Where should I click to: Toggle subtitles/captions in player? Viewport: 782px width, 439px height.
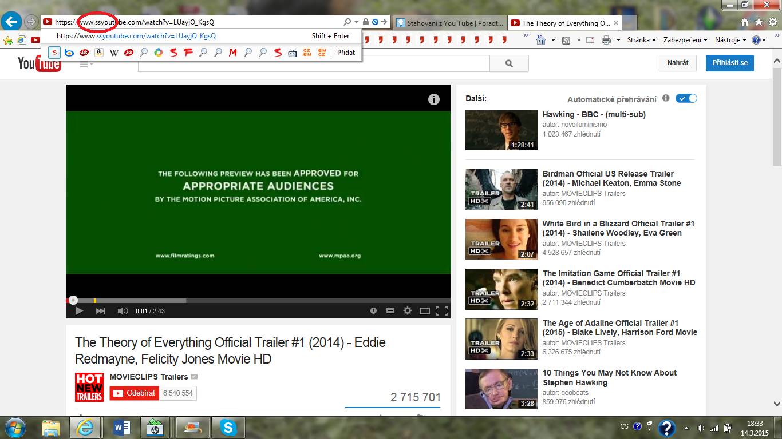tap(390, 311)
